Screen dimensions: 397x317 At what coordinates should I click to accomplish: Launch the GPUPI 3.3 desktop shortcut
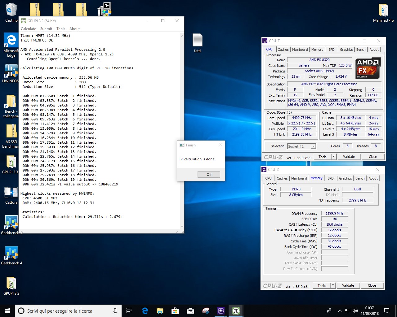click(x=11, y=164)
